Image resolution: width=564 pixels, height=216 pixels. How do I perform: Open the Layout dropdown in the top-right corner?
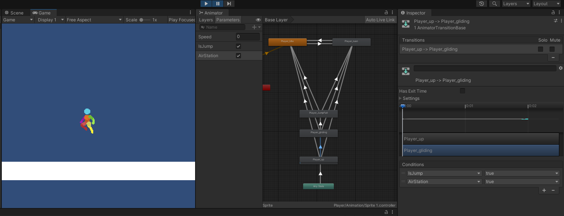[546, 4]
